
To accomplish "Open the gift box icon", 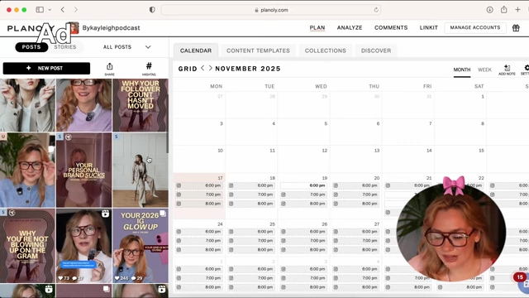I will pyautogui.click(x=516, y=28).
